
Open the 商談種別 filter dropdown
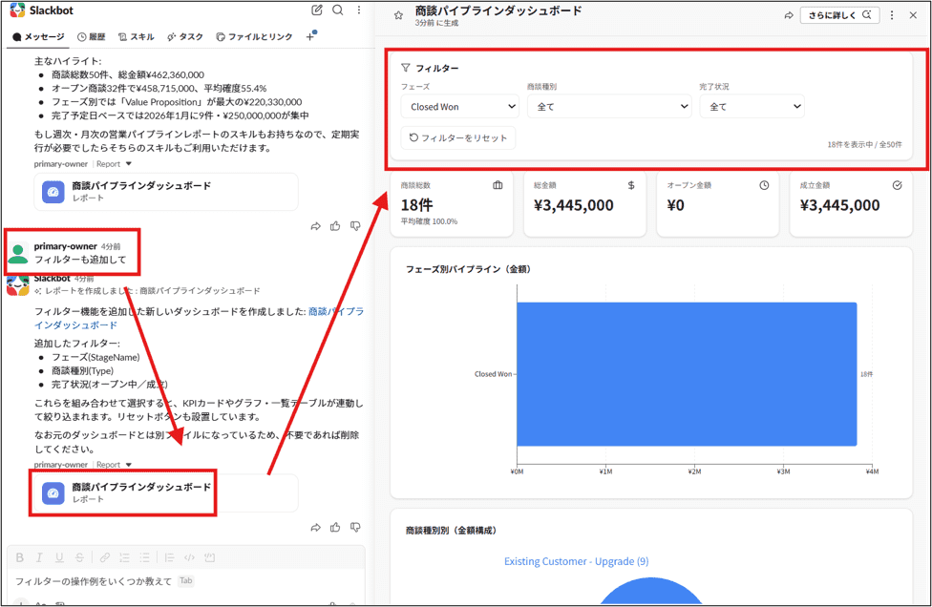point(609,107)
